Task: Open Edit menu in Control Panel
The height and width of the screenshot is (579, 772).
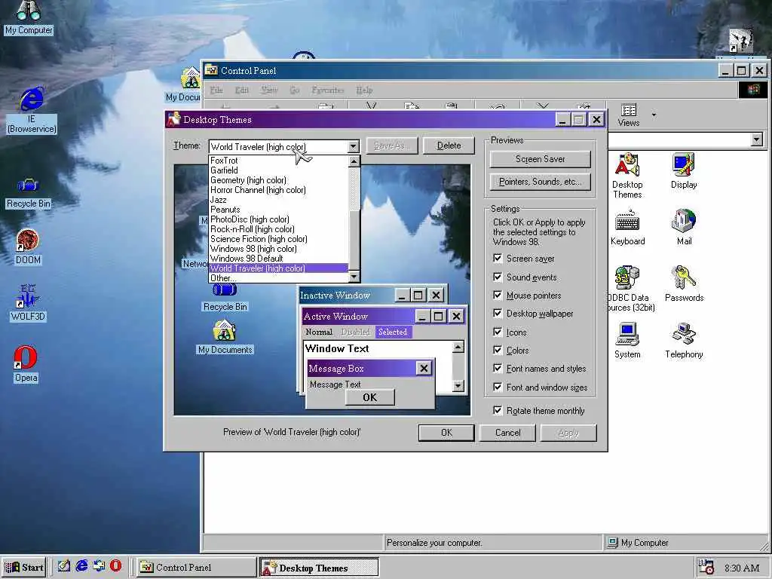Action: (242, 90)
